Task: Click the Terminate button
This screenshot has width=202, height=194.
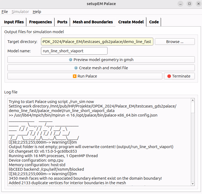Action: pos(179,76)
